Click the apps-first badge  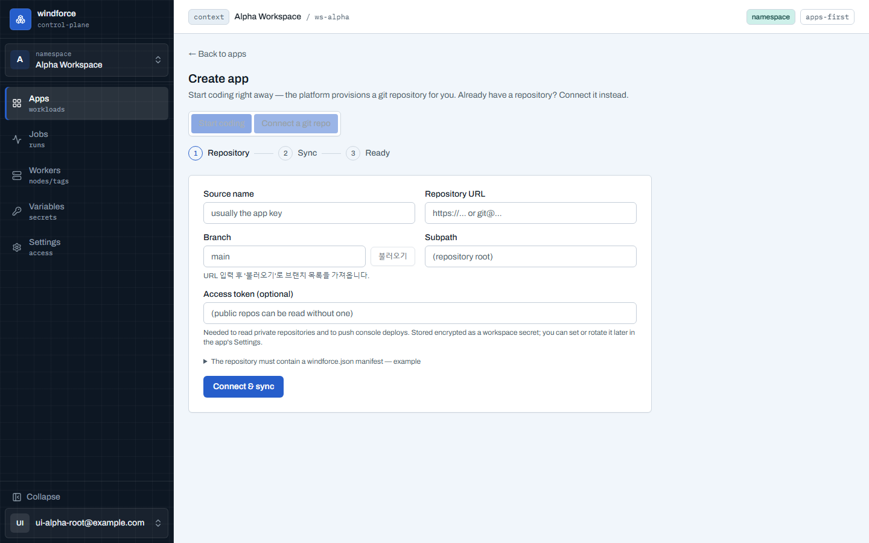pyautogui.click(x=827, y=17)
